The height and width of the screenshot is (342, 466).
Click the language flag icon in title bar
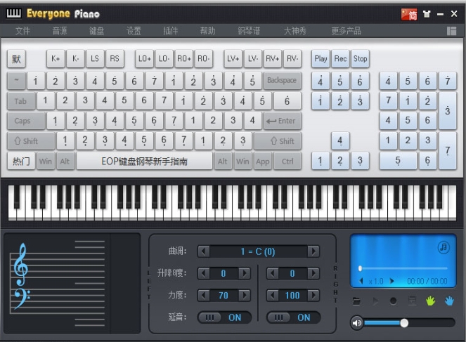pos(409,14)
